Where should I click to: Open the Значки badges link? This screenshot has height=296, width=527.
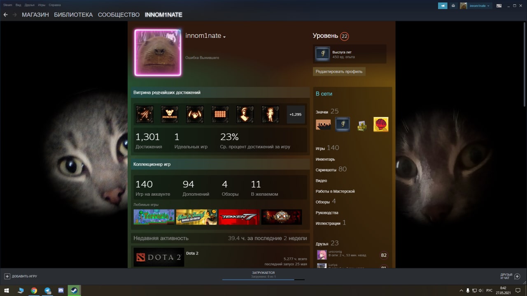327,111
